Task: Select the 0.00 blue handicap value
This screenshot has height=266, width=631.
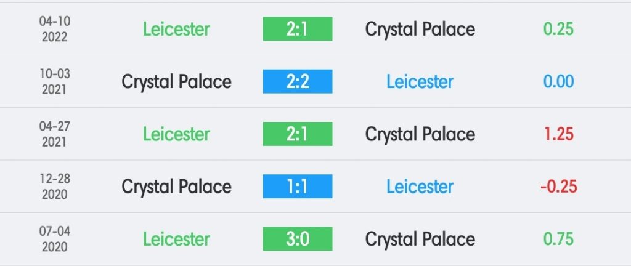Action: point(558,81)
